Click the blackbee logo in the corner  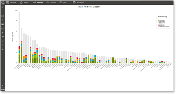(x=2, y=2)
